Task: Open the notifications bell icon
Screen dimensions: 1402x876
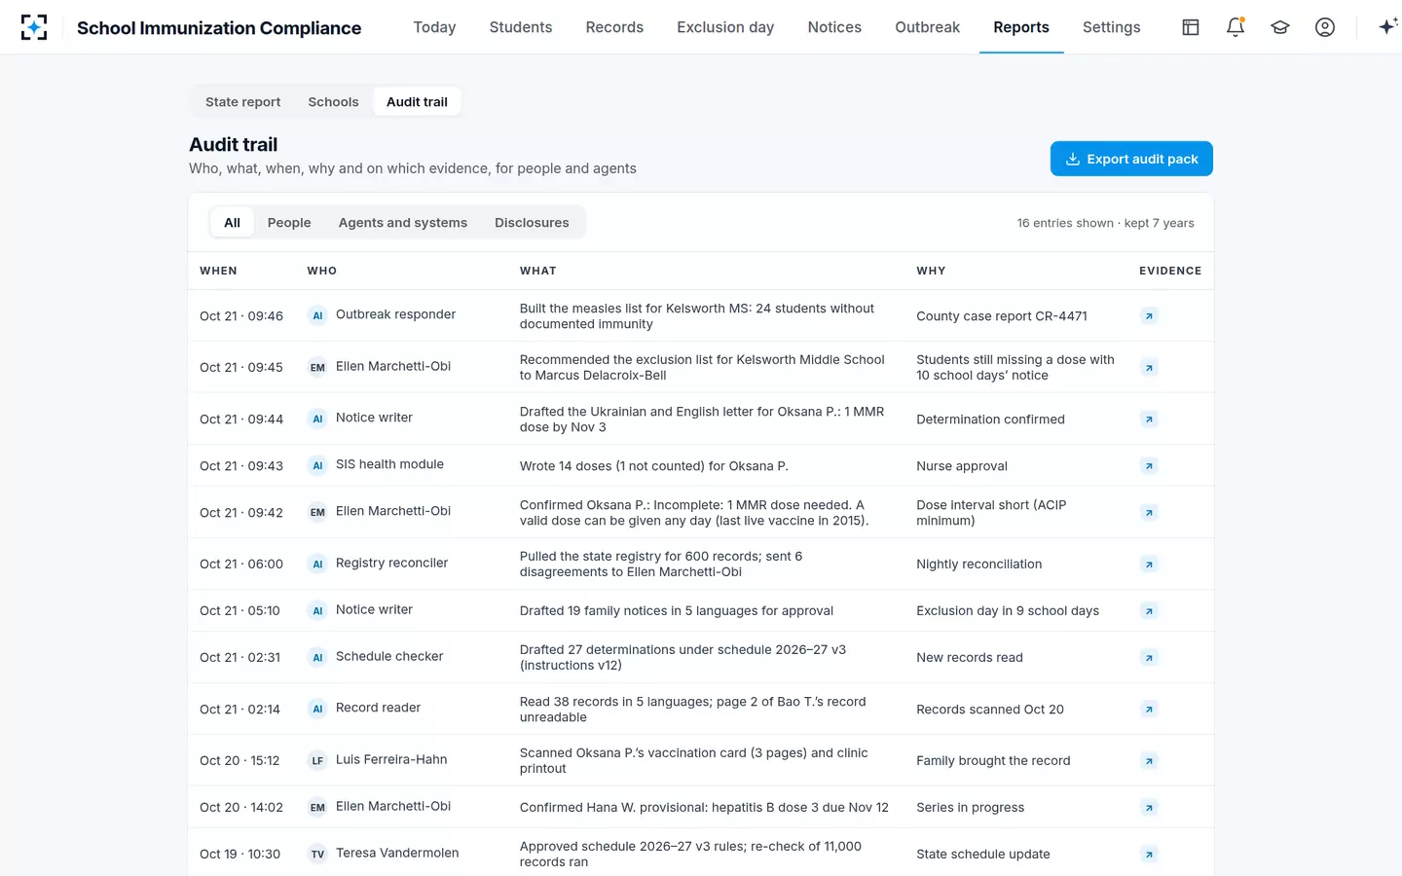Action: tap(1236, 27)
